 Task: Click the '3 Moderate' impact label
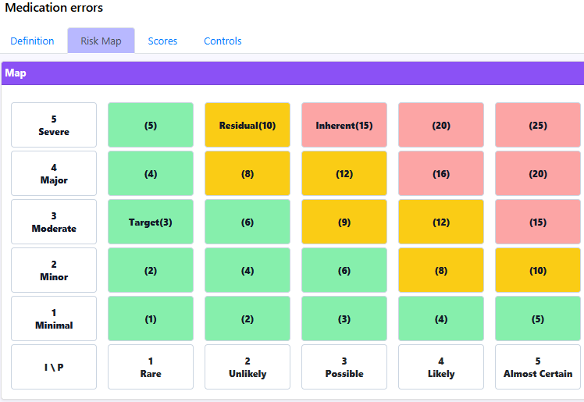point(54,222)
